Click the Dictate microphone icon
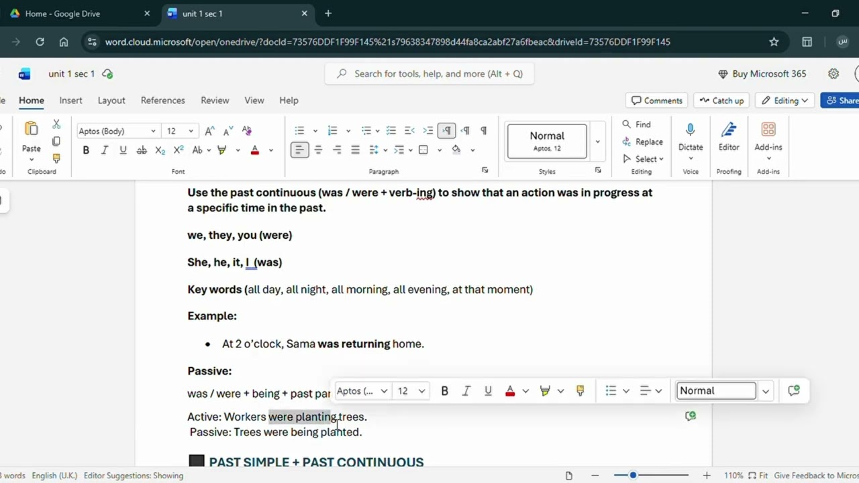 pos(691,130)
